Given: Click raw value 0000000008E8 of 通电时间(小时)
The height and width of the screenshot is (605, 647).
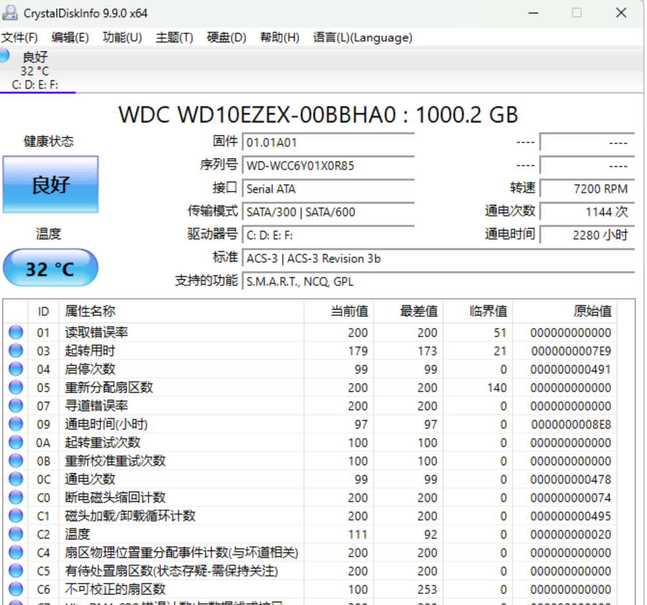Looking at the screenshot, I should [571, 424].
